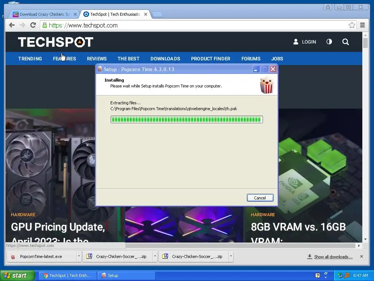Open first Crazy-Chicken-Soccer zip download

tap(118, 256)
